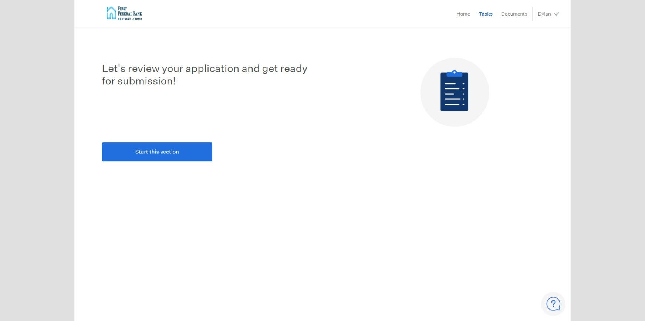
Task: Click the gray margin right of the page
Action: coord(608,160)
